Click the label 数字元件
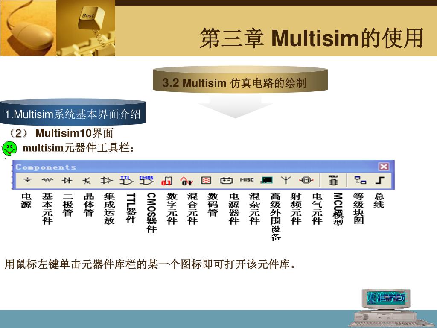 click(x=172, y=208)
